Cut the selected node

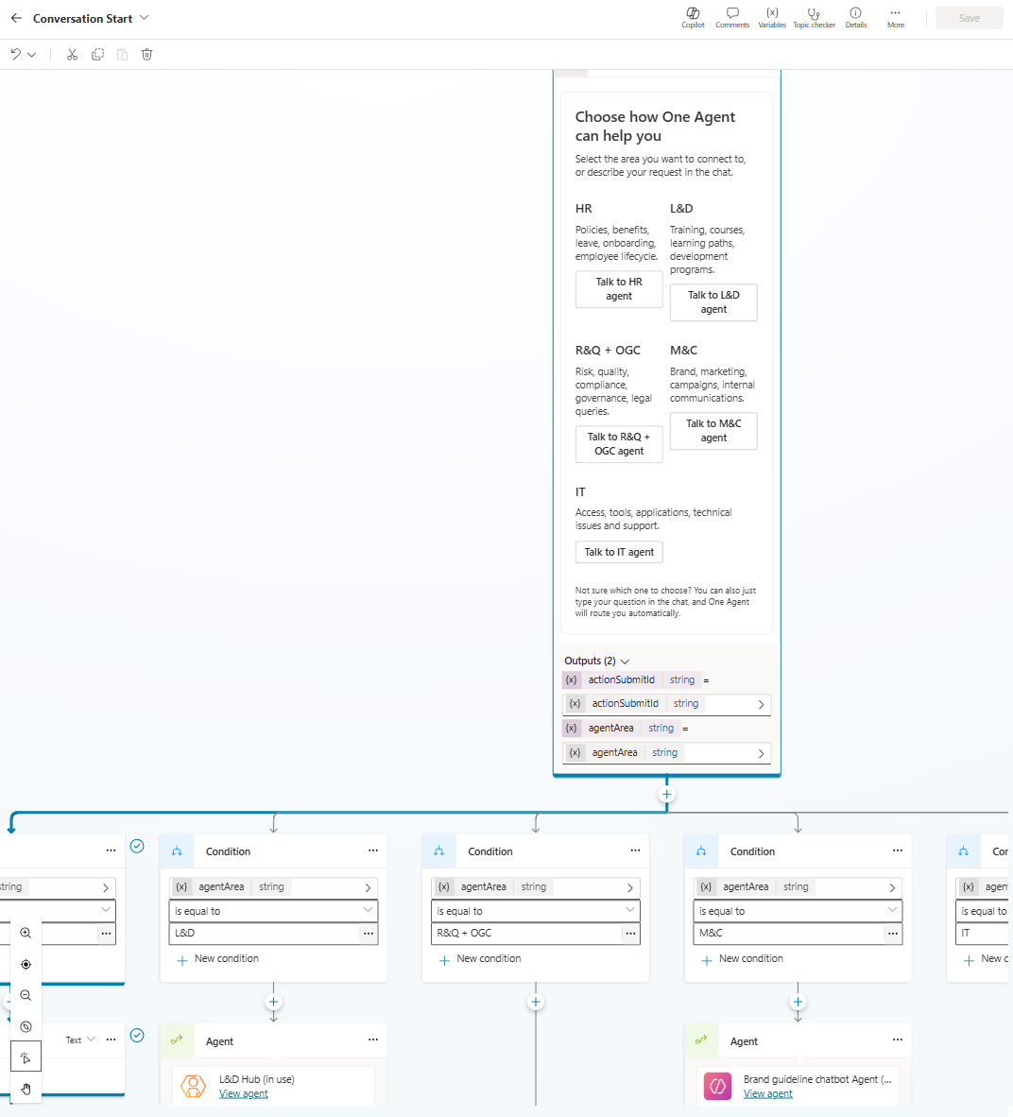72,54
